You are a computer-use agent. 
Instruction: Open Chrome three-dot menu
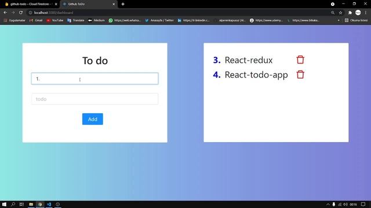click(x=366, y=13)
